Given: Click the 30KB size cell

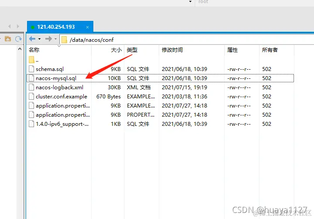Looking at the screenshot, I should pos(114,88).
